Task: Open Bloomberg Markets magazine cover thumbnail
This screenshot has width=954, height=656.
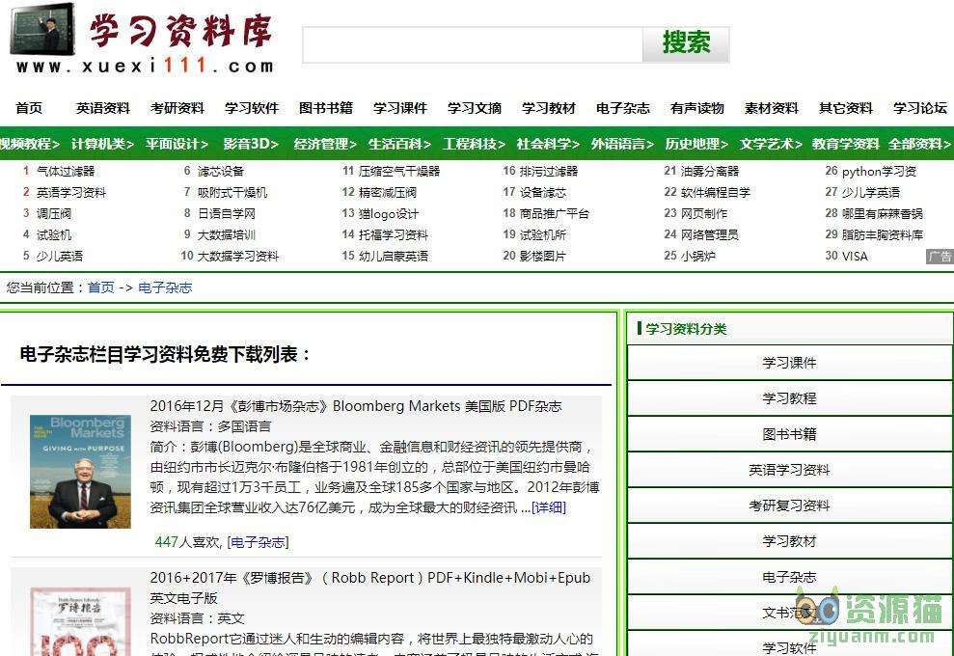Action: tap(80, 471)
